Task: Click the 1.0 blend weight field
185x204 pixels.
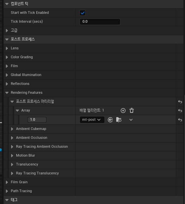Action: (37, 120)
